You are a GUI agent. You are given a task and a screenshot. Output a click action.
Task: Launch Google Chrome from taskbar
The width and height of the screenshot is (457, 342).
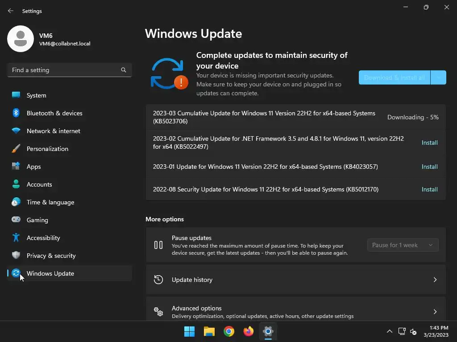[229, 331]
